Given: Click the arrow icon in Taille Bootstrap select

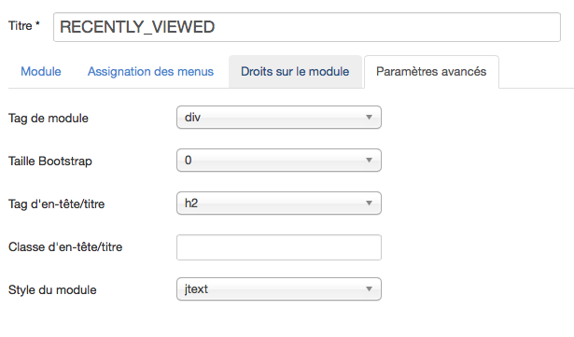Looking at the screenshot, I should (x=369, y=160).
